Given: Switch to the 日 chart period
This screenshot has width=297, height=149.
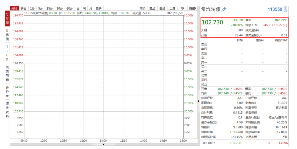Looking at the screenshot, I should 78,8.
